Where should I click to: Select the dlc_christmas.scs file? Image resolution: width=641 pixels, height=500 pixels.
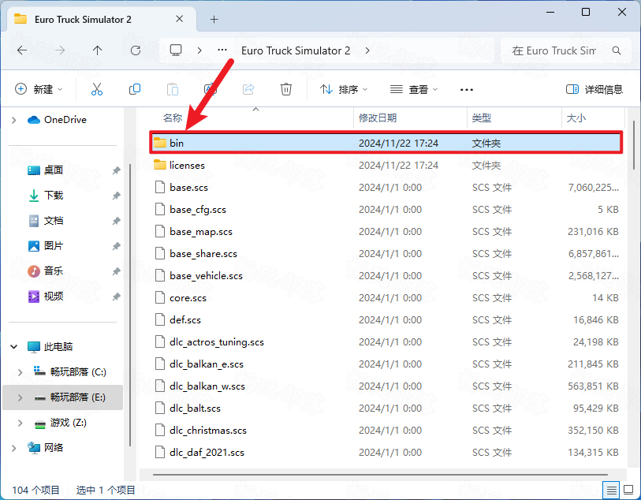point(386,430)
